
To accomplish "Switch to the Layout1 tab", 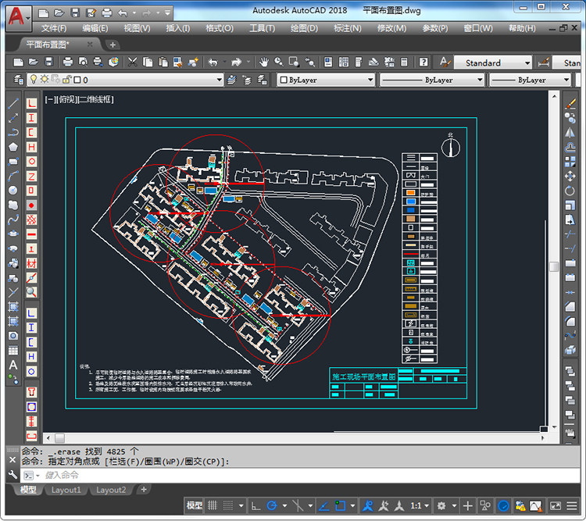I will (66, 490).
